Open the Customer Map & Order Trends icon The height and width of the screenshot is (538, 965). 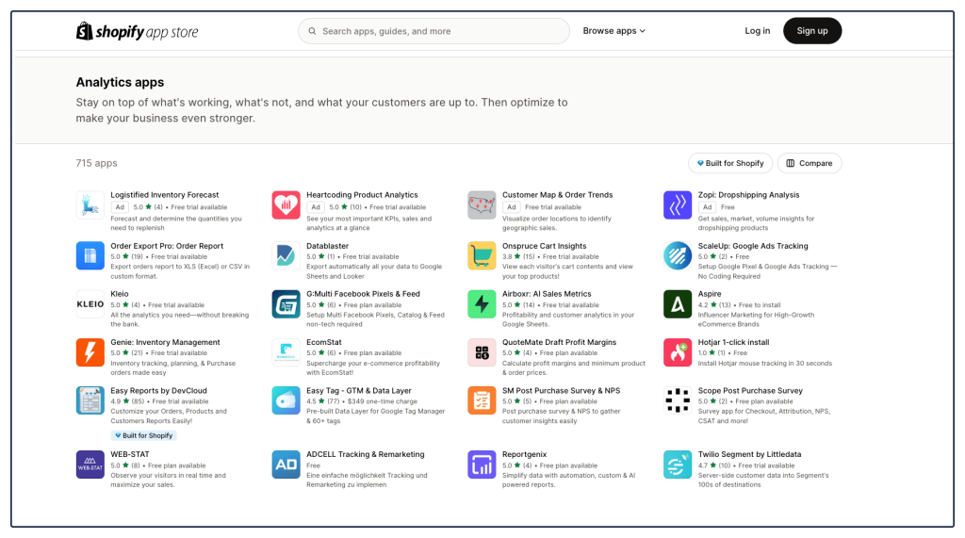coord(482,205)
